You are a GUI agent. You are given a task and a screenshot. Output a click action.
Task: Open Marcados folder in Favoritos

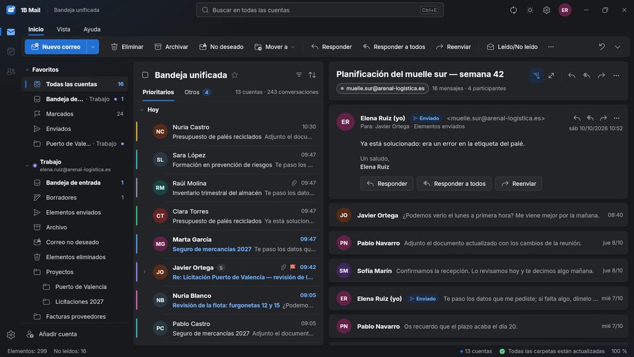pyautogui.click(x=75, y=114)
